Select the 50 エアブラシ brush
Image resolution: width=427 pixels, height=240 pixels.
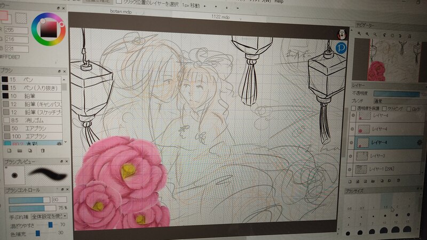coord(33,128)
